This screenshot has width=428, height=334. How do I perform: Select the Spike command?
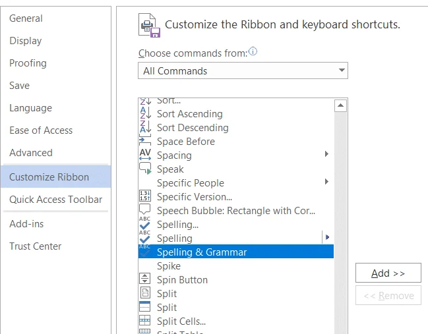236,266
